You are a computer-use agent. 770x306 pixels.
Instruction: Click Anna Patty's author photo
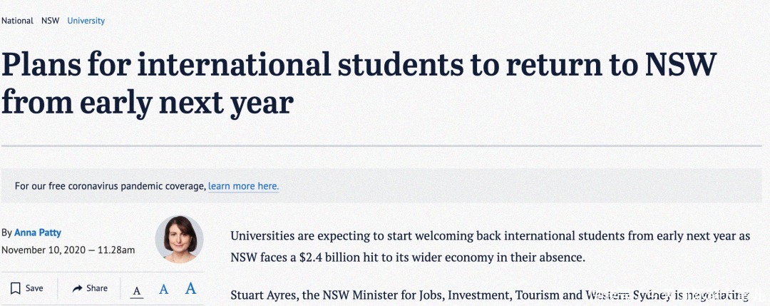click(179, 239)
